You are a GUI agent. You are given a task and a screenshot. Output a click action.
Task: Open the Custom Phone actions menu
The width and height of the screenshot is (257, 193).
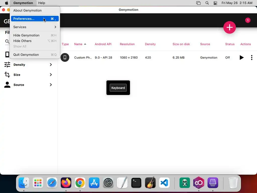pos(251,58)
